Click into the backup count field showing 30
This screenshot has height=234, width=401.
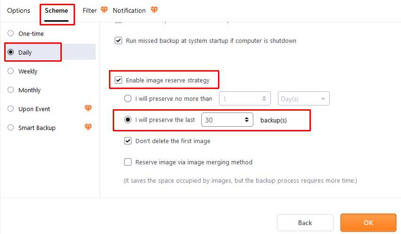tap(223, 120)
